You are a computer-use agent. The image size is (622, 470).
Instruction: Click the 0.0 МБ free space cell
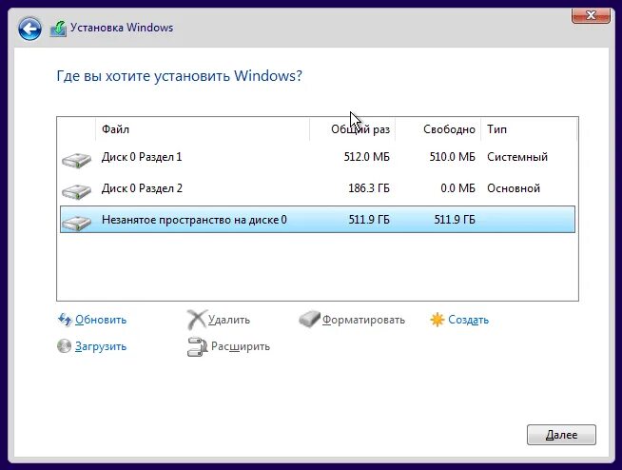[x=457, y=188]
